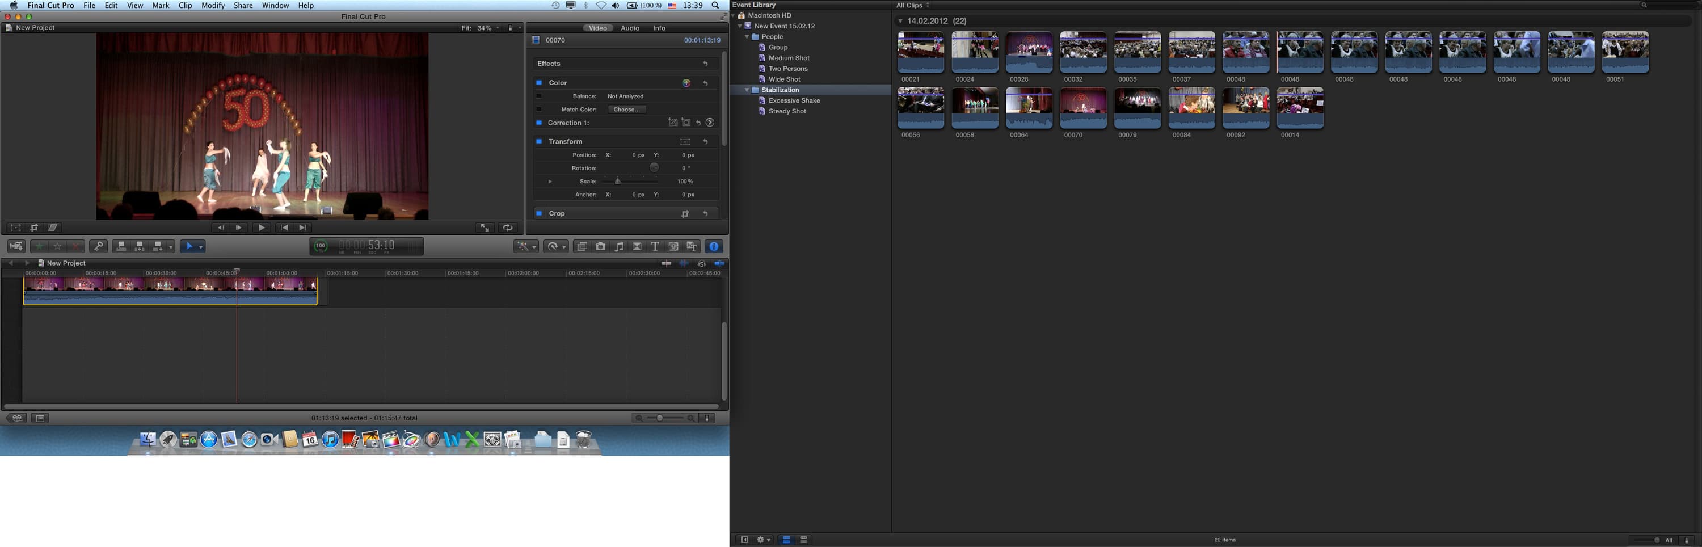Click the Inspector info button
This screenshot has width=1702, height=547.
[714, 246]
